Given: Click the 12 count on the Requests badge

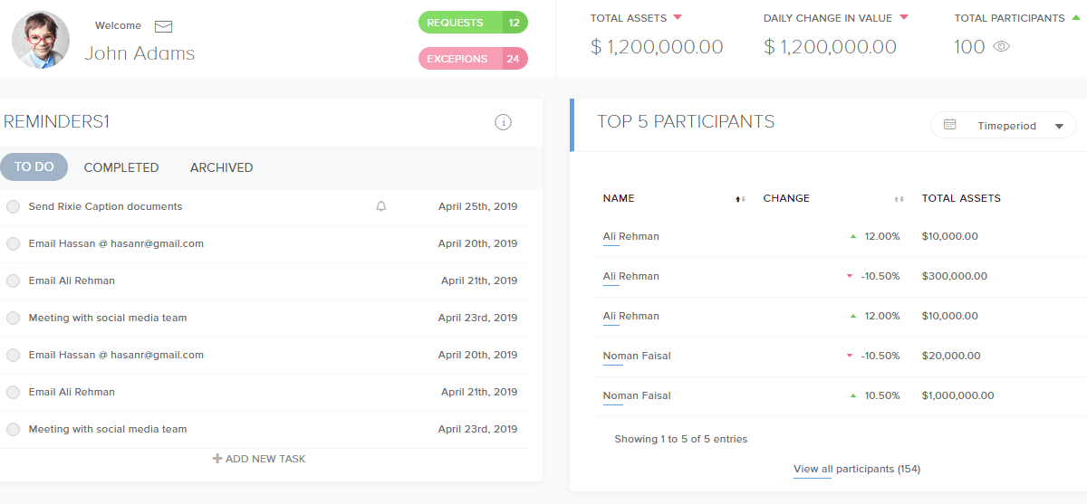Looking at the screenshot, I should (x=515, y=23).
